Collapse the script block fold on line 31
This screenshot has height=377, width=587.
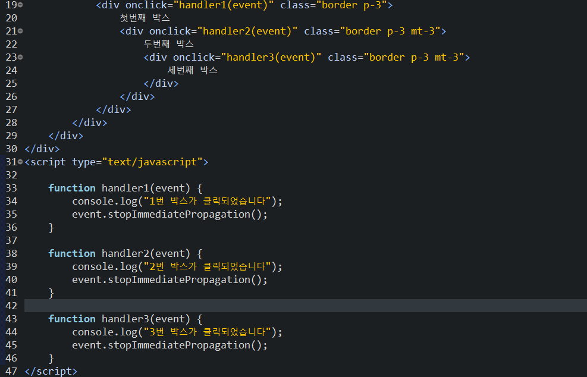point(20,162)
